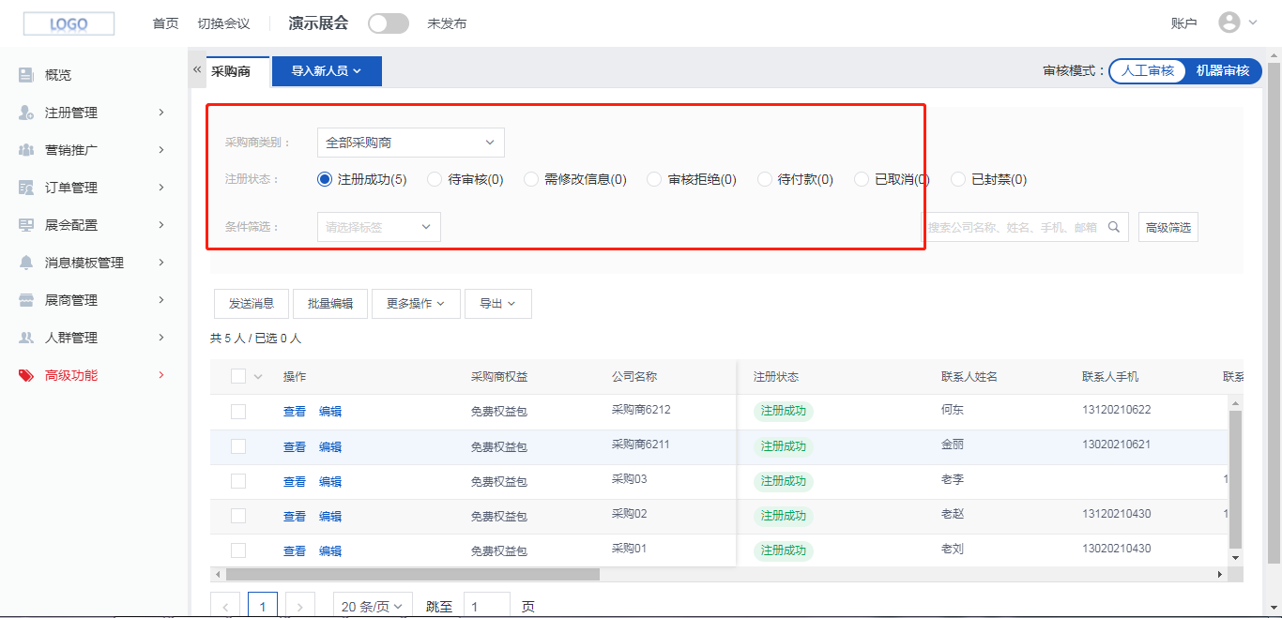Viewport: 1282px width, 618px height.
Task: Click 切换会议 in top navigation
Action: click(x=223, y=23)
